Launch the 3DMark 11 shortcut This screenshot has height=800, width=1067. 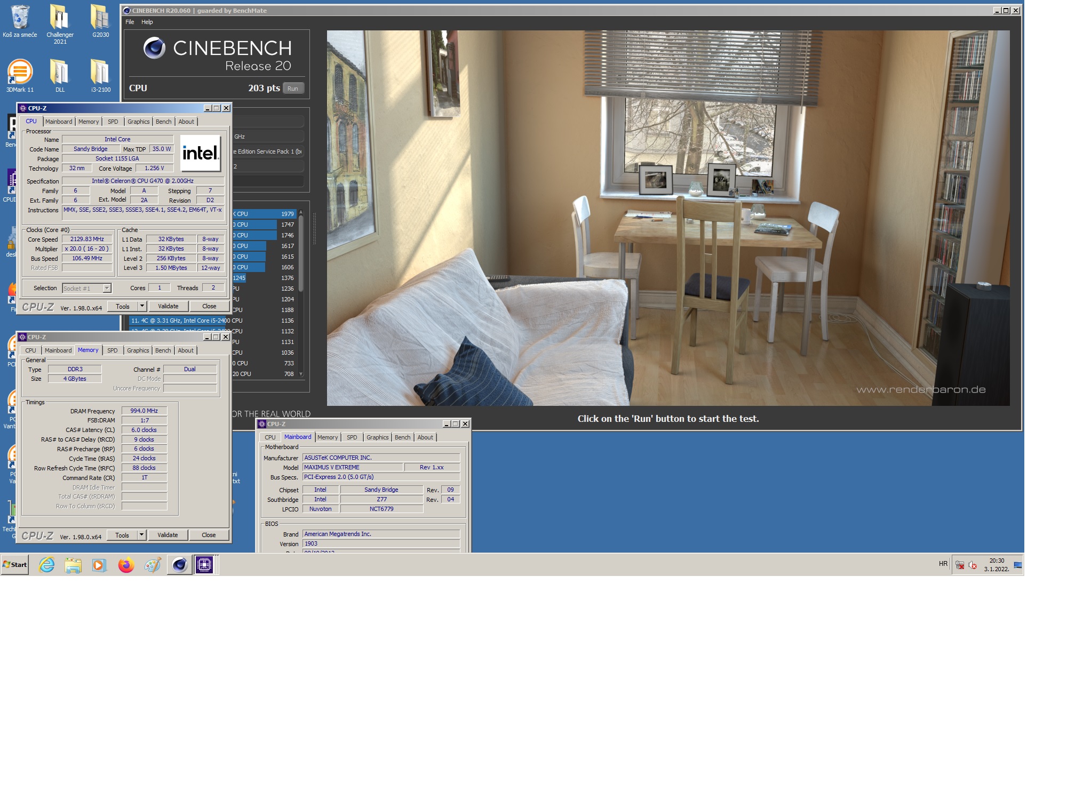click(20, 75)
